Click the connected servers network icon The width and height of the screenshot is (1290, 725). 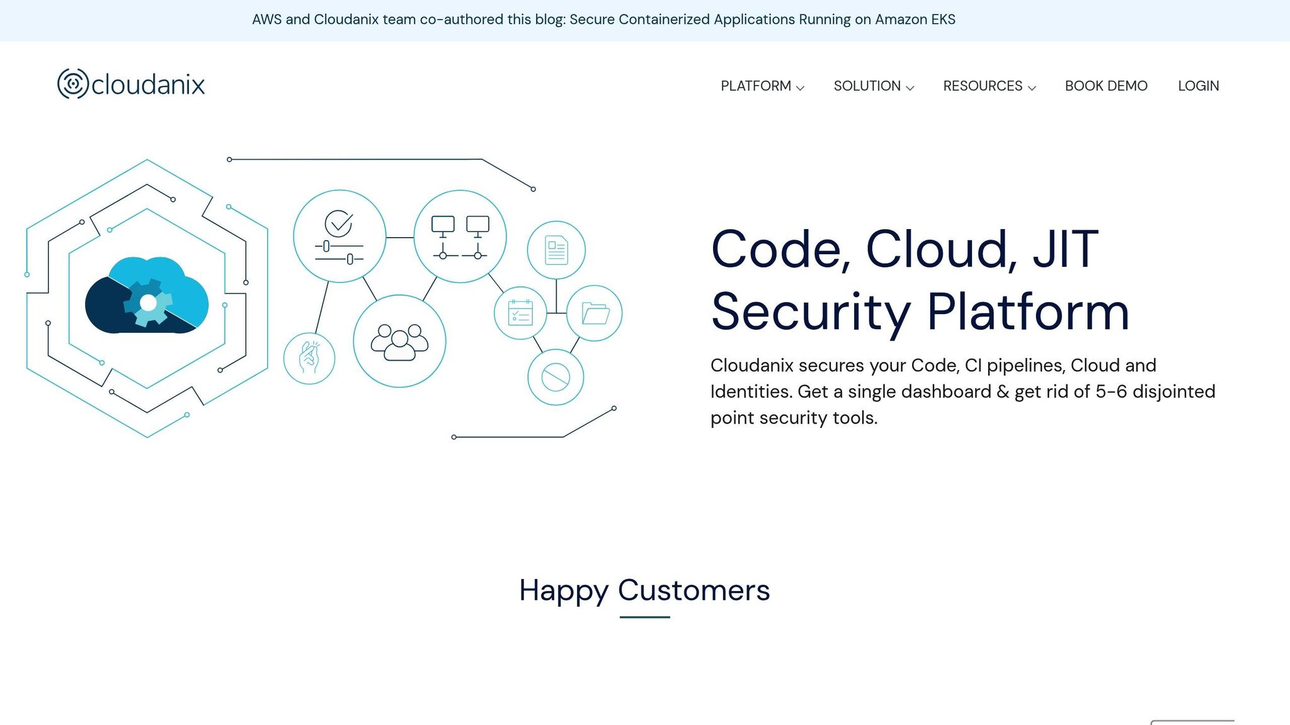point(460,237)
